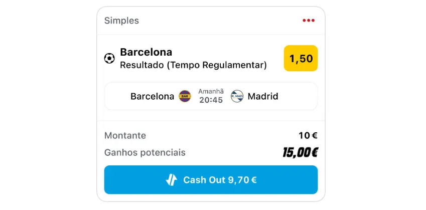
Task: Click the Ganhos potenciais label
Action: (x=145, y=152)
